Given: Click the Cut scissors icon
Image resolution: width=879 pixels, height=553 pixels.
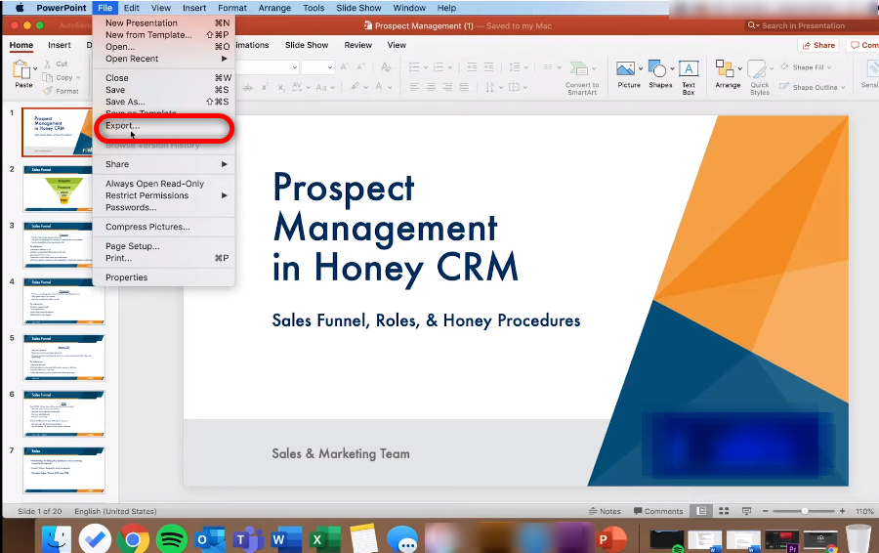Looking at the screenshot, I should click(48, 64).
